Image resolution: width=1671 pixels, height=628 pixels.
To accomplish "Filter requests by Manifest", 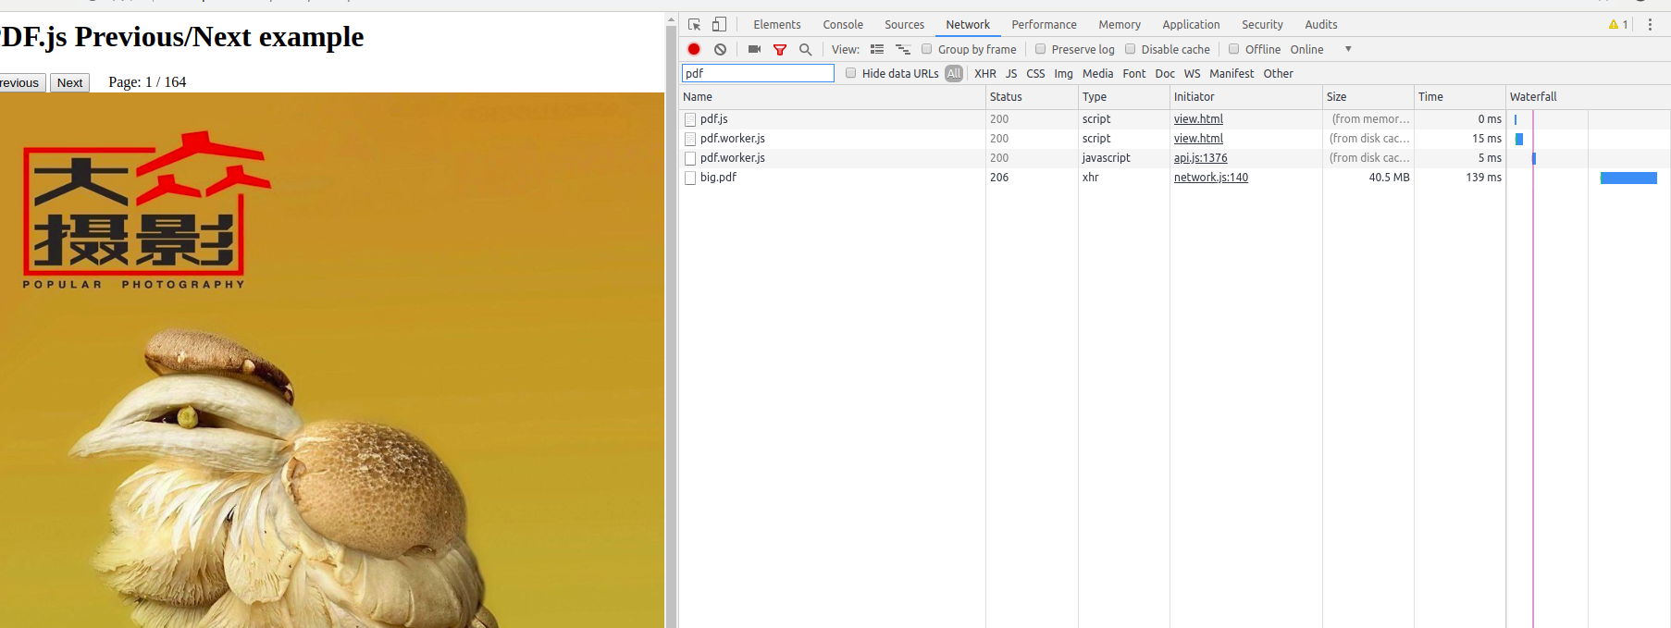I will pos(1232,73).
